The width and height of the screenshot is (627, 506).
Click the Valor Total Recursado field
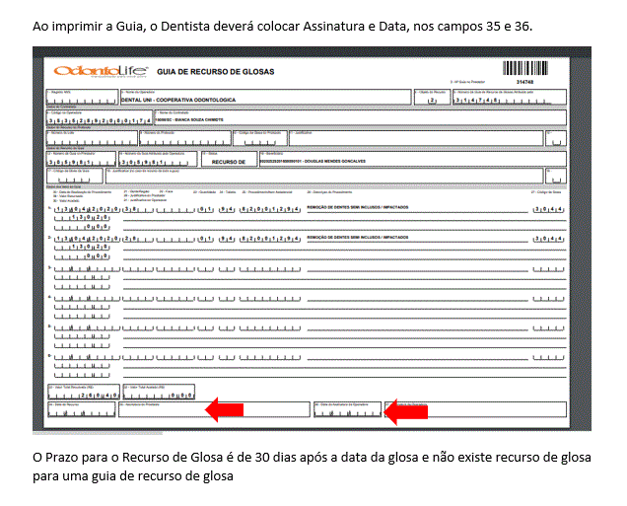(84, 392)
